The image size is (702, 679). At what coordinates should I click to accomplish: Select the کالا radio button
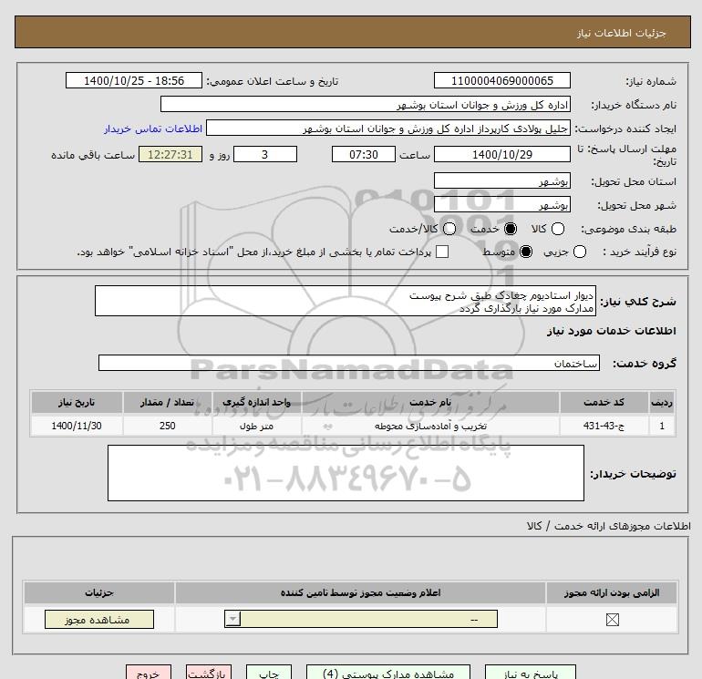point(557,229)
